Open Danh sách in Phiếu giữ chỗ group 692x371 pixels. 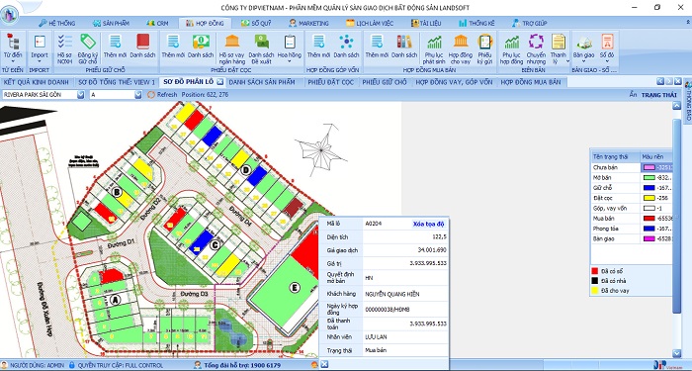click(143, 46)
